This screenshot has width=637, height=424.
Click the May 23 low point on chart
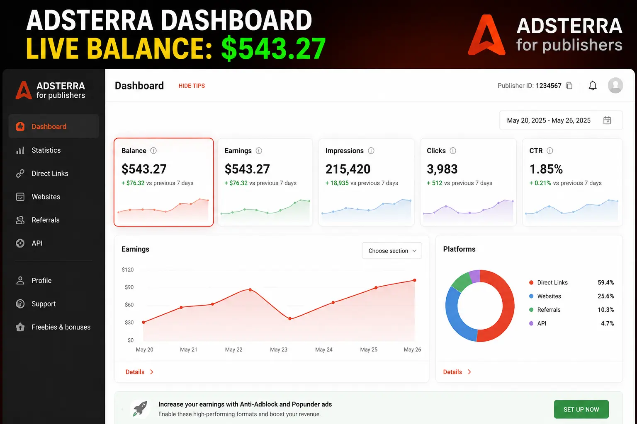point(290,319)
